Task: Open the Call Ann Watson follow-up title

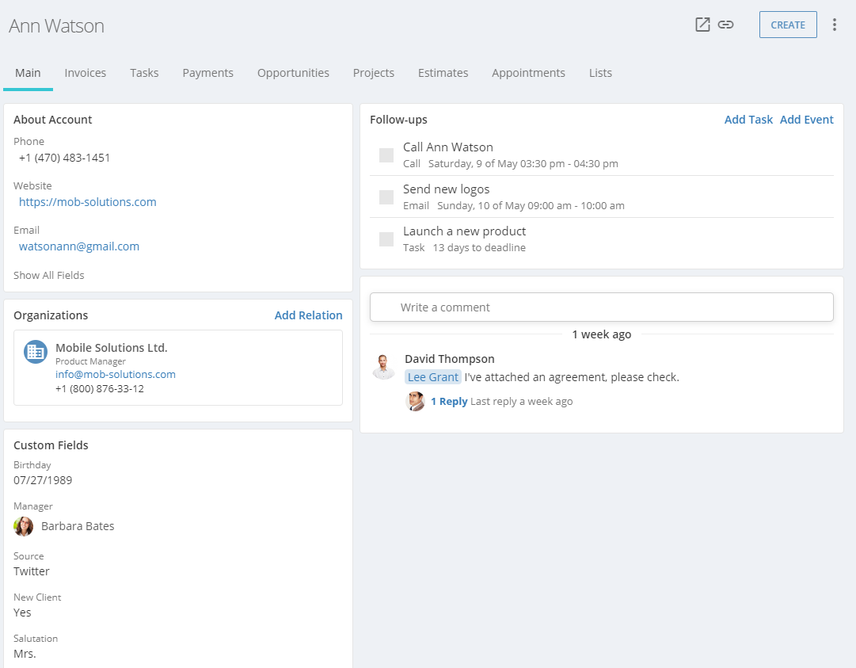Action: [448, 147]
